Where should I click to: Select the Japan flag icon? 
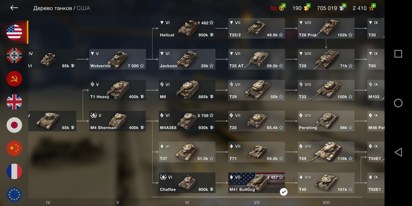coord(14,125)
